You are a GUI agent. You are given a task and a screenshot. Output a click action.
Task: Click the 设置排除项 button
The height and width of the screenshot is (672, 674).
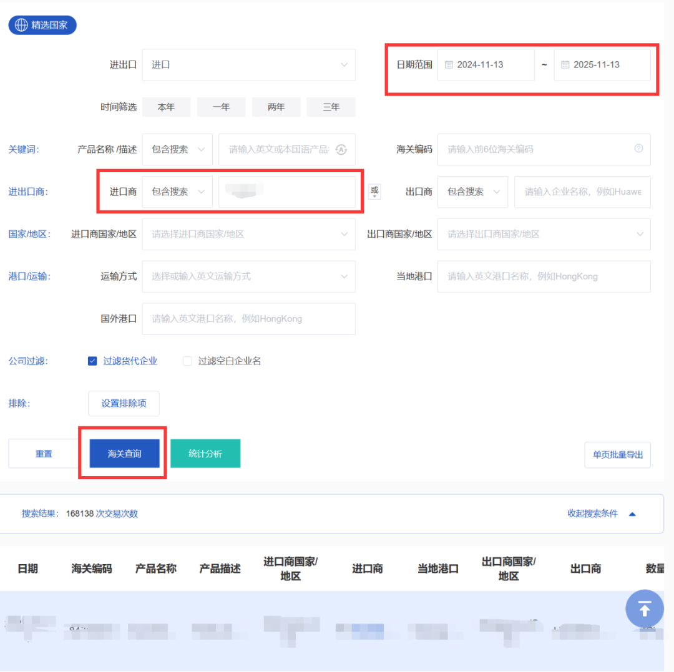(124, 404)
